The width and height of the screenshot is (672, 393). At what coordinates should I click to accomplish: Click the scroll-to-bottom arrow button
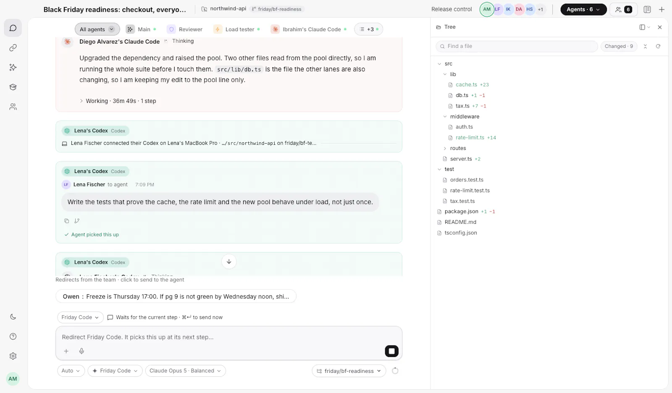(x=229, y=262)
